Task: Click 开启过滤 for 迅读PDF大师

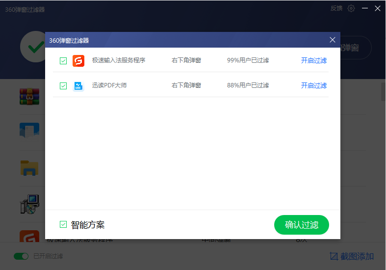Action: click(x=313, y=85)
